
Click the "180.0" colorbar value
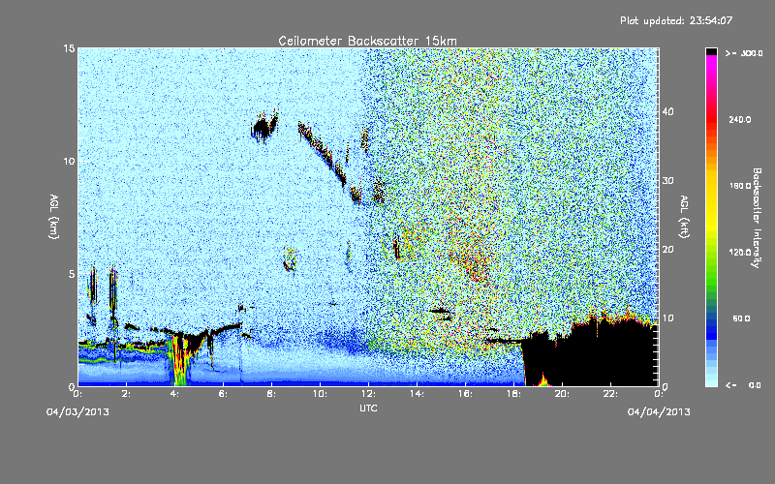(740, 186)
